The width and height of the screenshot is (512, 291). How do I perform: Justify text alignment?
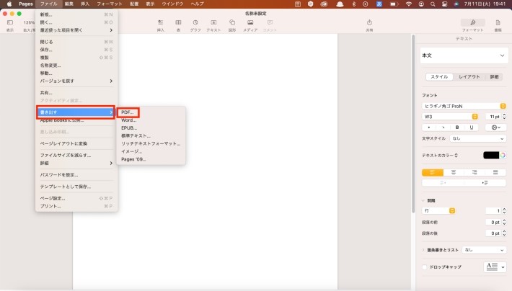495,172
